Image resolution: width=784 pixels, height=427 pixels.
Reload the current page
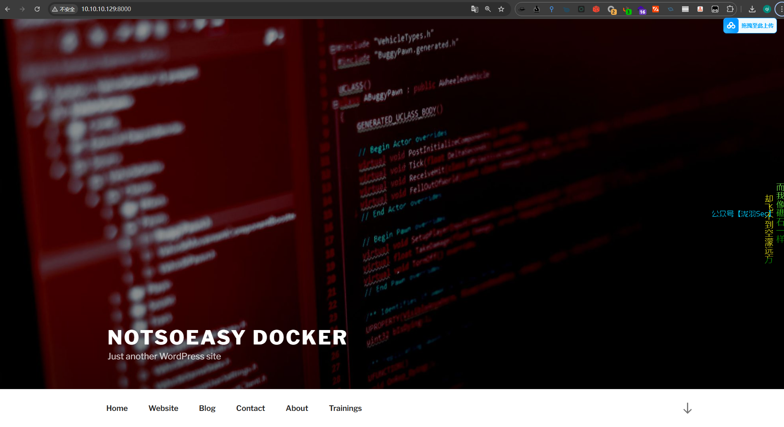tap(37, 9)
